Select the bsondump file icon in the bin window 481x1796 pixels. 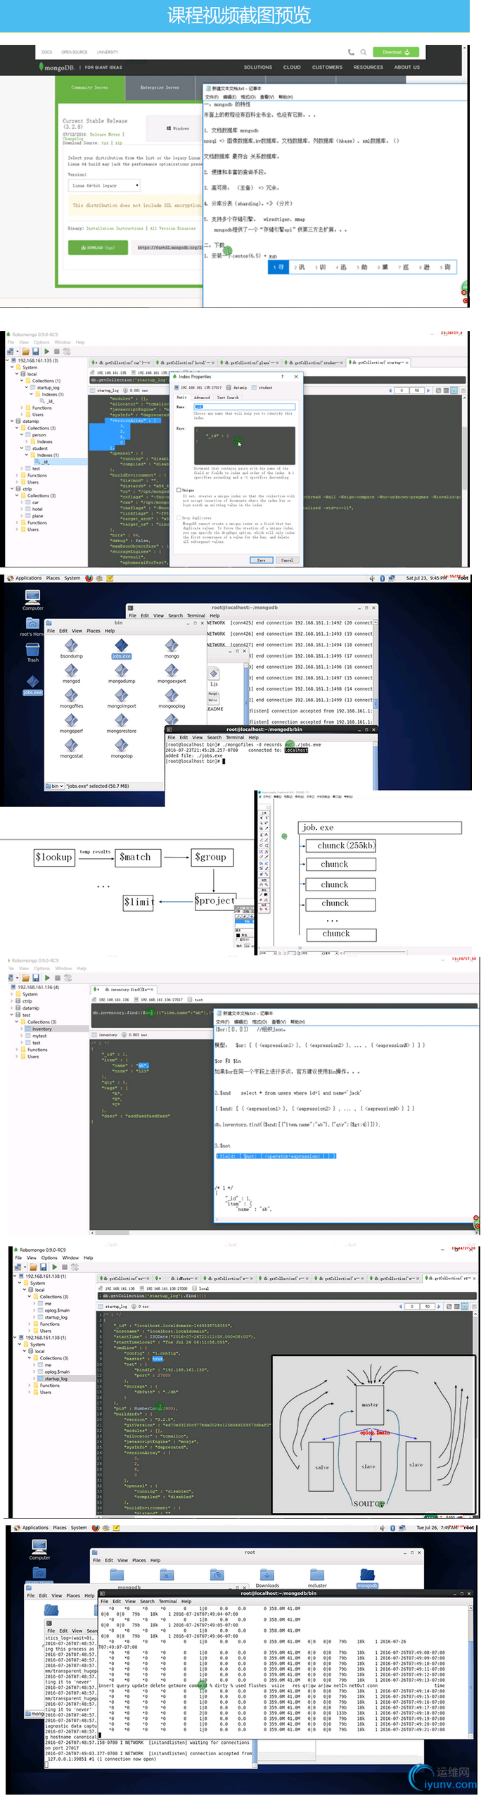pyautogui.click(x=71, y=648)
